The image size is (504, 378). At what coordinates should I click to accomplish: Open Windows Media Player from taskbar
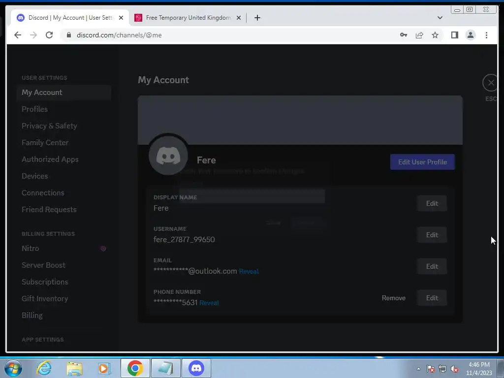click(x=104, y=368)
